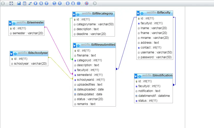Click 'address : text' column row
Viewport: 214px width, 128px height.
tap(155, 43)
